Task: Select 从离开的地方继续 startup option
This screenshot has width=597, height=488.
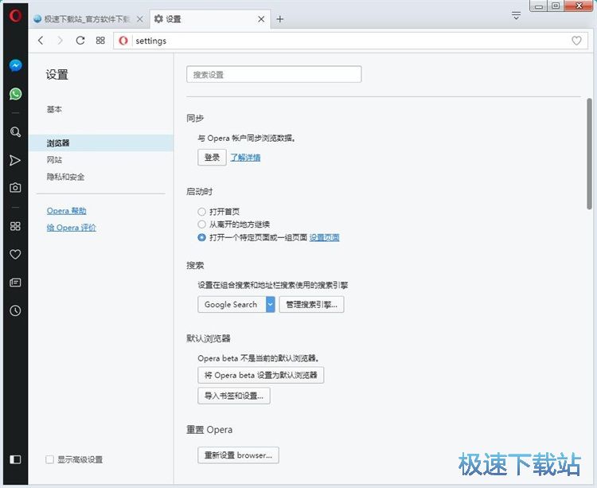Action: (x=202, y=224)
